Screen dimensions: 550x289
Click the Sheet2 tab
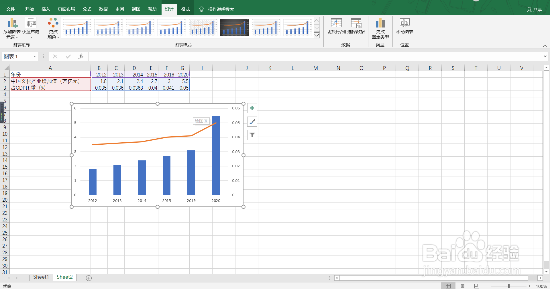(65, 277)
